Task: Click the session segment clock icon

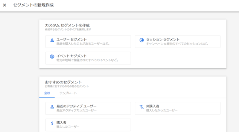Action: 142,40
